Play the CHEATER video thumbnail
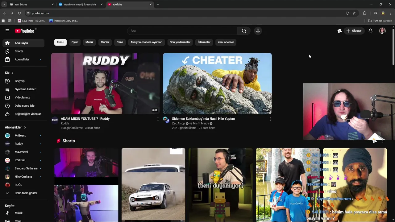The image size is (395, 222). point(217,84)
